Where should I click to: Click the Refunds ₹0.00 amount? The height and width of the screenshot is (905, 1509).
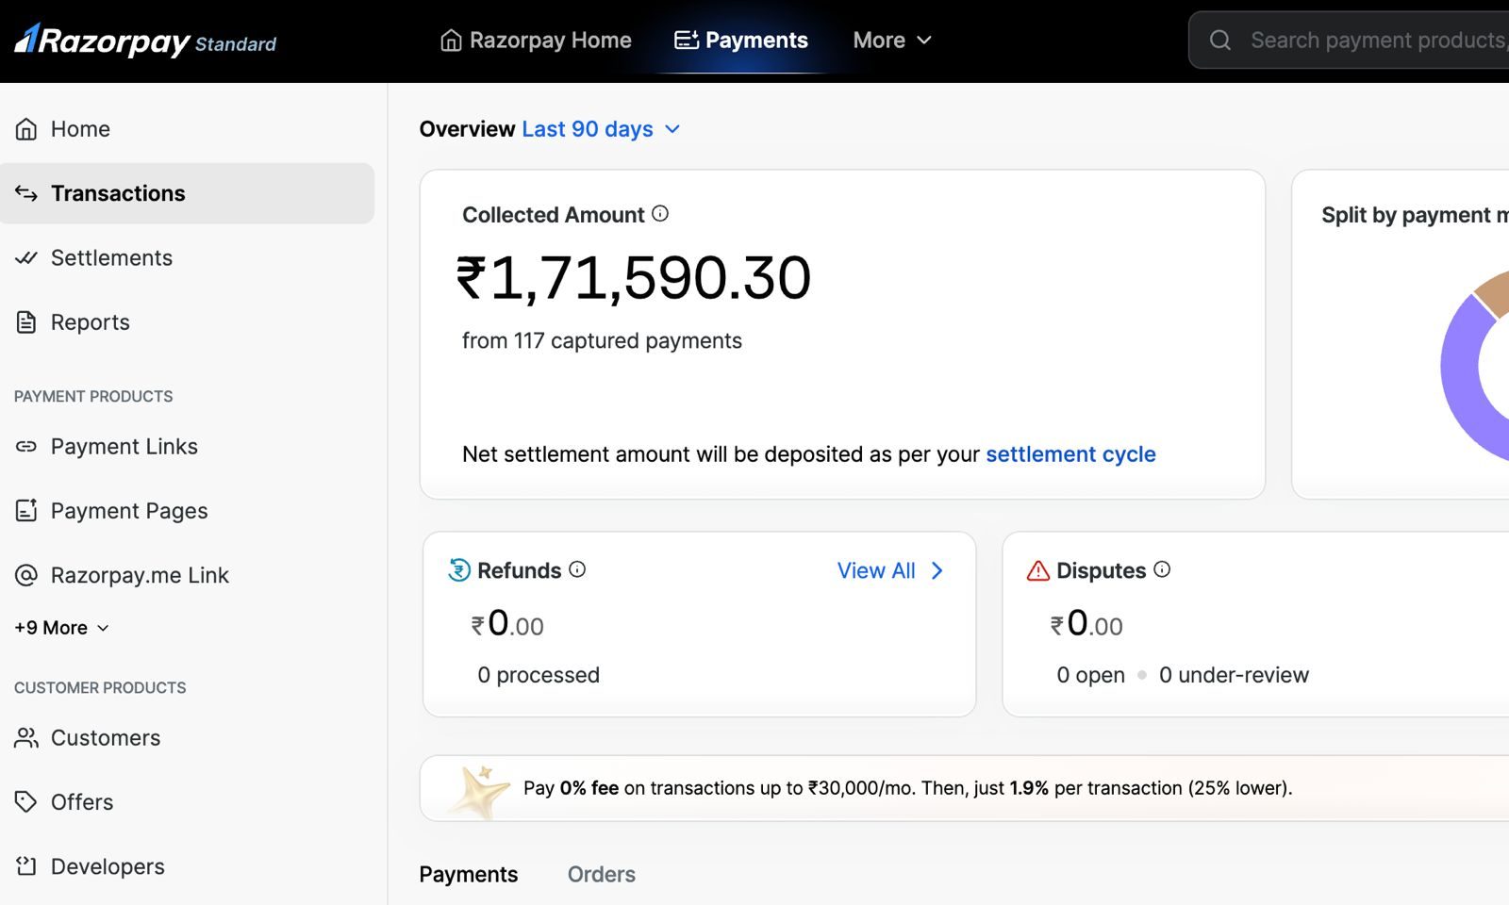click(507, 624)
